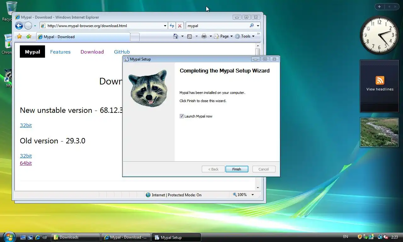403x242 pixels.
Task: Open a new blank tab button
Action: click(135, 37)
